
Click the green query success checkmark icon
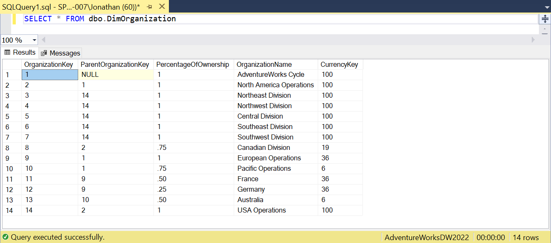click(5, 237)
